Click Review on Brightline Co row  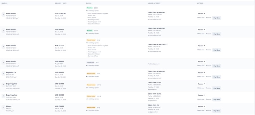pos(201,73)
